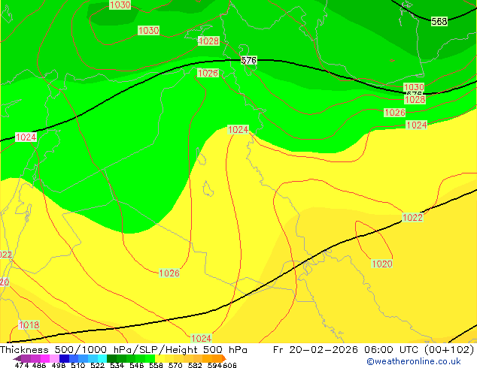
Task: Click the legend value 570
Action: click(x=175, y=365)
